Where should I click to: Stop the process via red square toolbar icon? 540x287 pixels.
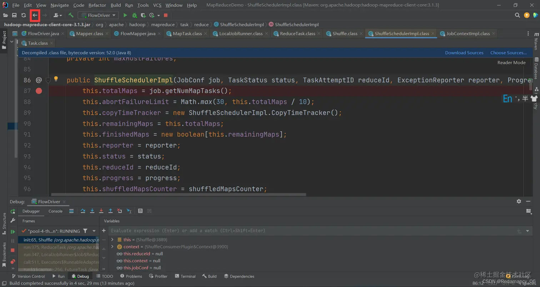166,15
